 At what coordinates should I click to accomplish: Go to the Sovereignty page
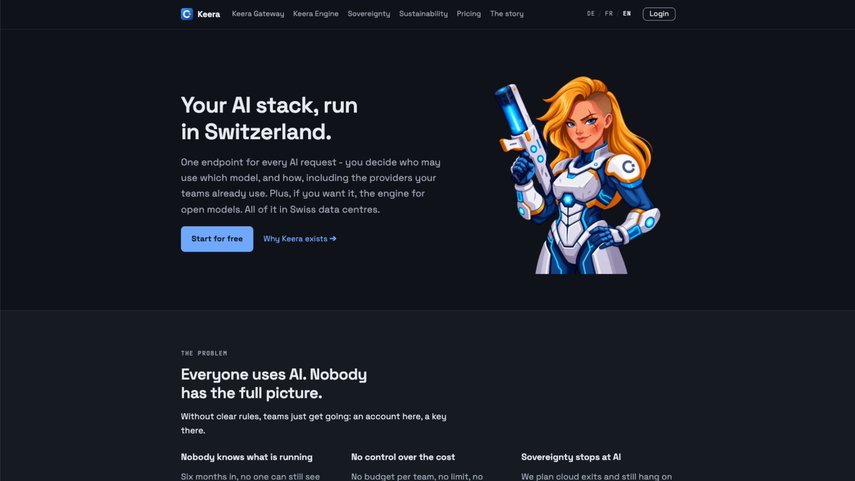[x=369, y=14]
